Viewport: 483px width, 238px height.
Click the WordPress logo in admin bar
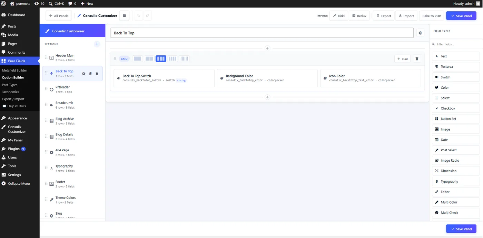click(x=3, y=3)
